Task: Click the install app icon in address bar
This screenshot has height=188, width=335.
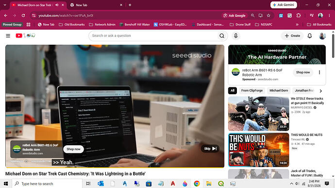Action: pyautogui.click(x=260, y=16)
